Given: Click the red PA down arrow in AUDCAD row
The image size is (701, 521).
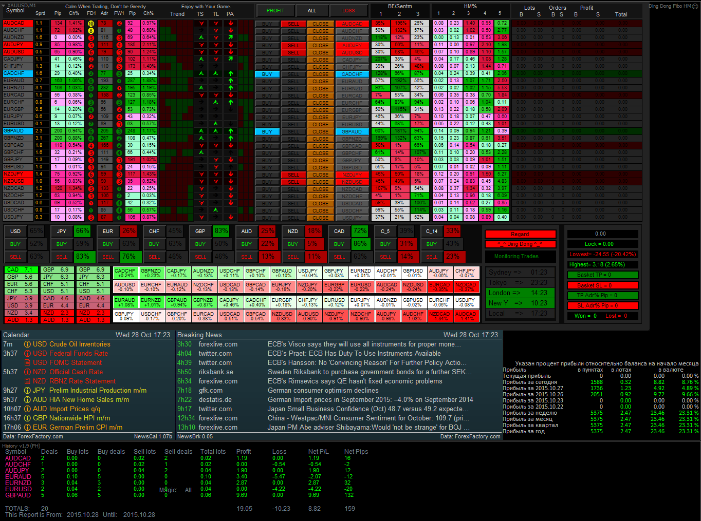Looking at the screenshot, I should 230,24.
